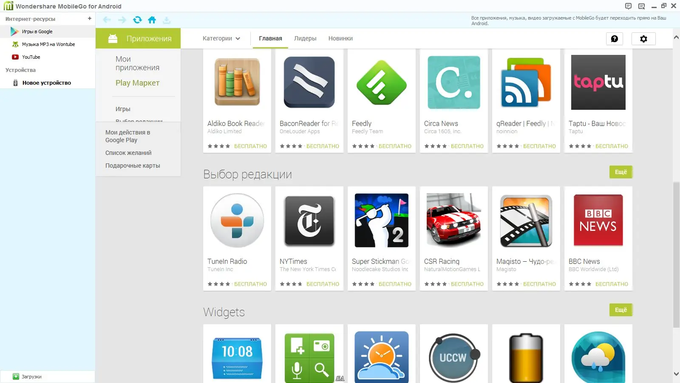
Task: Open the 10:08 clock widget icon
Action: coord(237,357)
